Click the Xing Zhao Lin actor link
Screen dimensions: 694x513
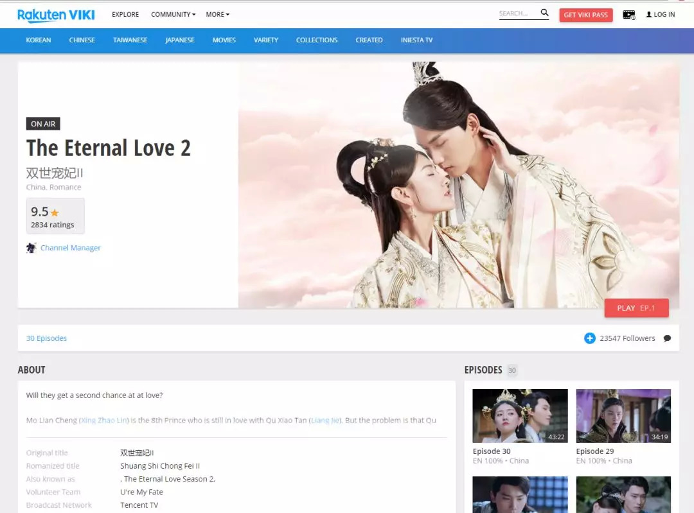point(104,420)
